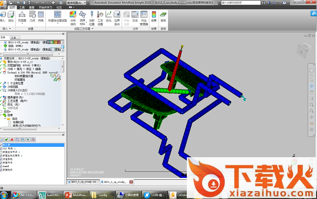Toggle 新建主体三角形 1 layer checkbox
Viewport: 317px width, 199px height.
(x=1, y=155)
